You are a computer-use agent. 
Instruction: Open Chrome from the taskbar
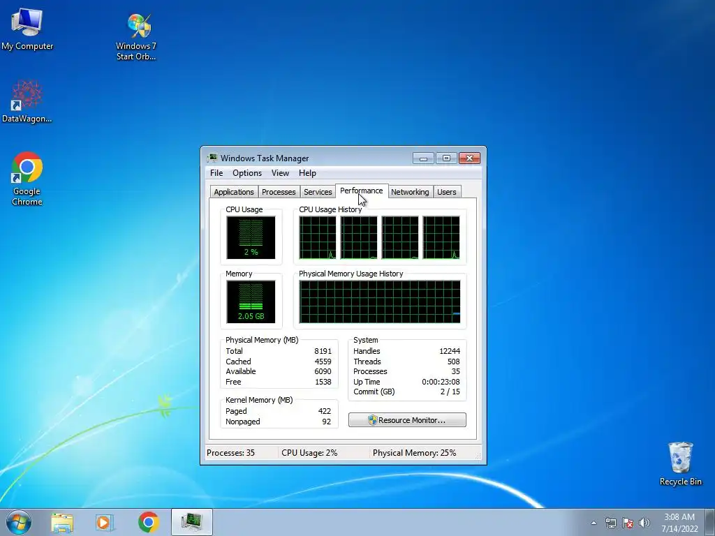click(148, 522)
